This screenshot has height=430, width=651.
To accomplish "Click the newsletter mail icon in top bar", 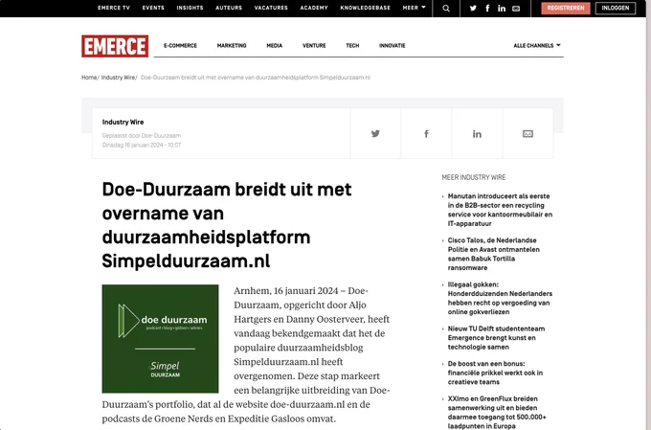I will tap(516, 9).
